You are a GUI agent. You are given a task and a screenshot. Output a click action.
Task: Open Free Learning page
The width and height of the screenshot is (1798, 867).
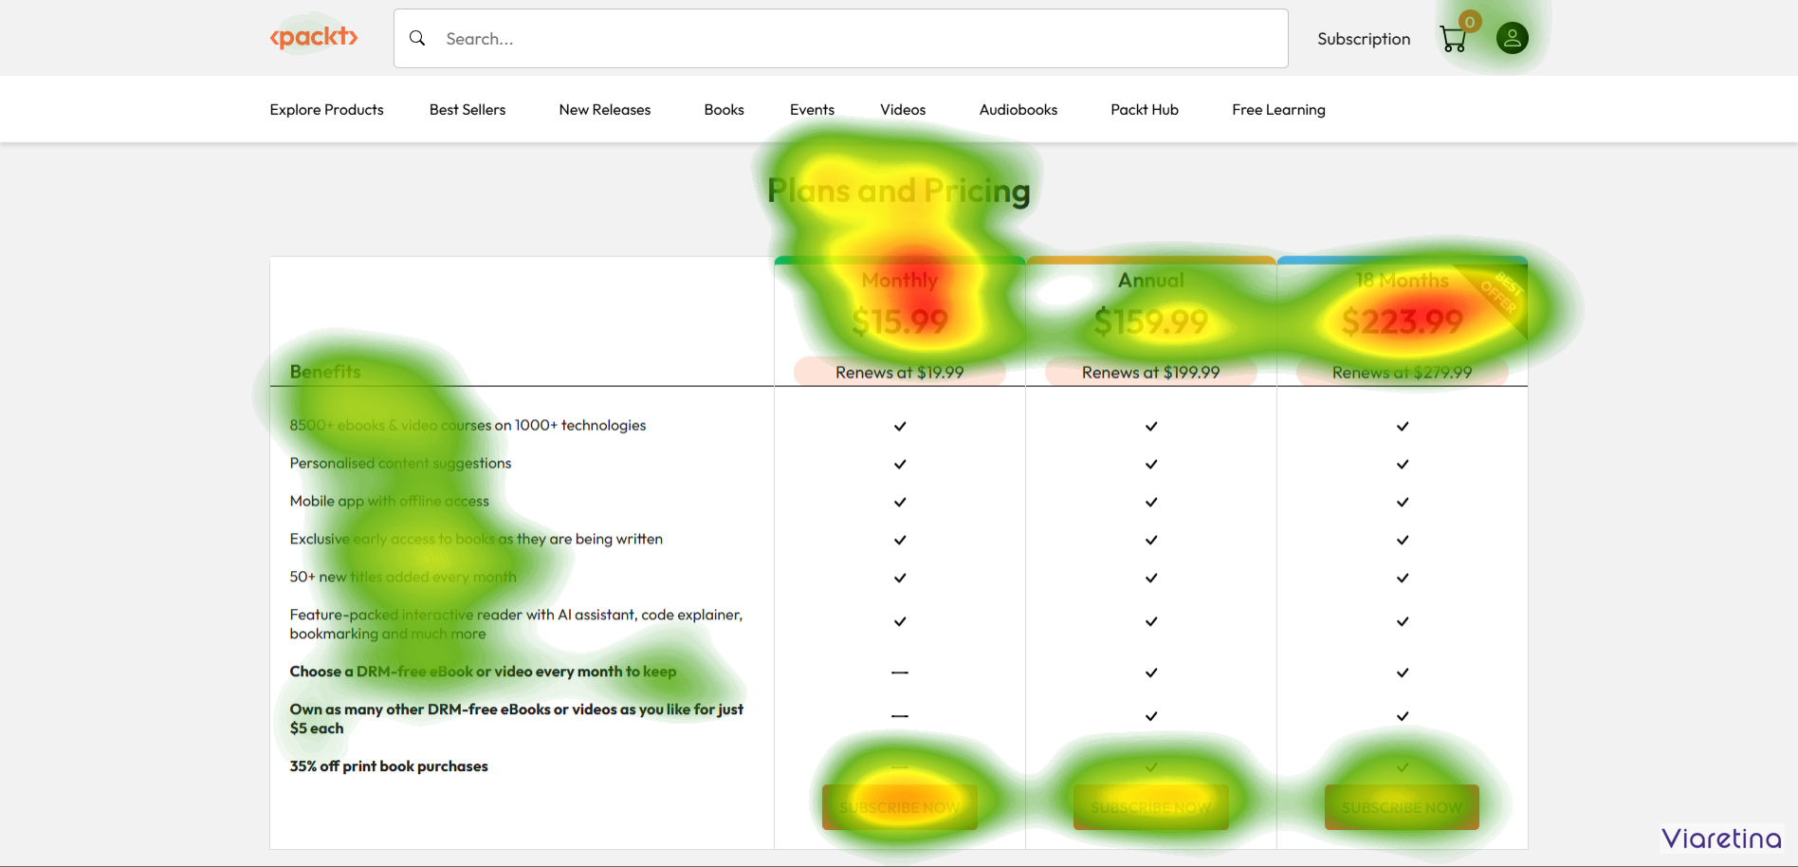[x=1278, y=109]
